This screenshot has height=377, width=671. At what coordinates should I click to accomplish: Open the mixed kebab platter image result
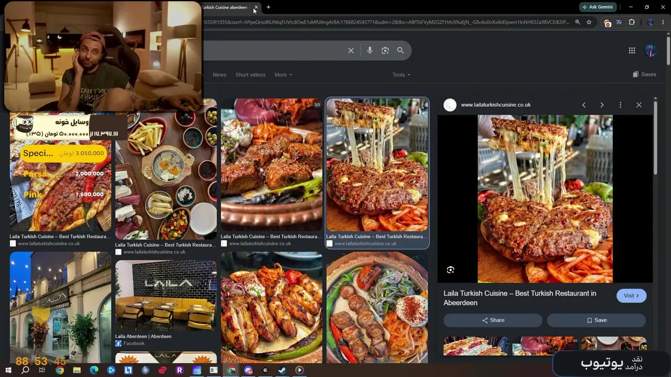tap(377, 307)
